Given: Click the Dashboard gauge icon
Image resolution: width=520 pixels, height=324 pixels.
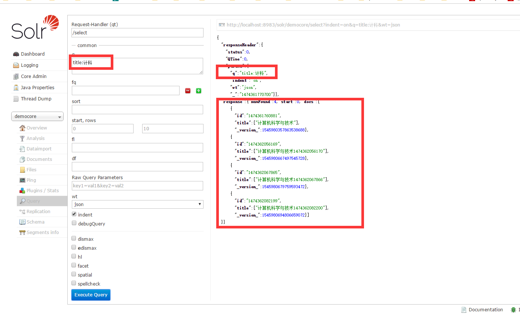Looking at the screenshot, I should (16, 54).
